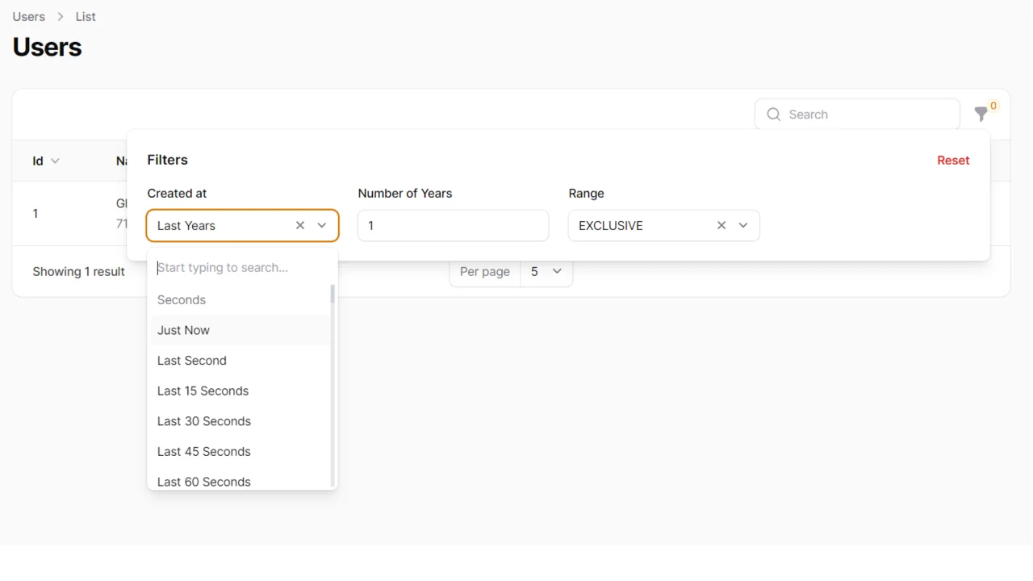Click the dropdown list scrollbar

pos(332,295)
